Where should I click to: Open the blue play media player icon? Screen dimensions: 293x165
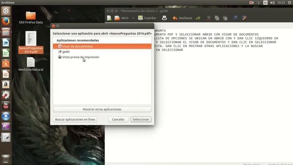[6, 116]
